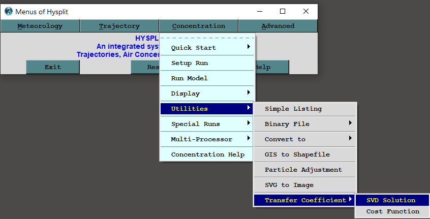Click the Hysplit globe icon in title bar

pos(8,11)
